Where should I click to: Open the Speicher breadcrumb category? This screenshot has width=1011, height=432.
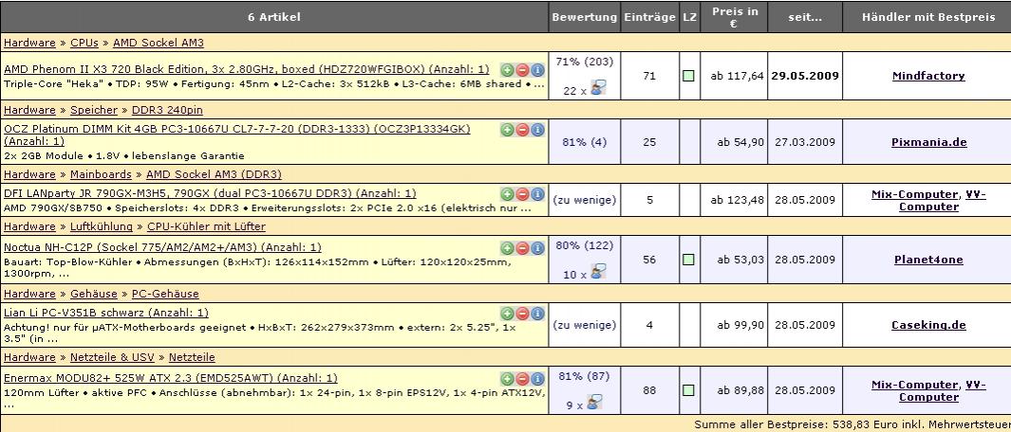(94, 110)
